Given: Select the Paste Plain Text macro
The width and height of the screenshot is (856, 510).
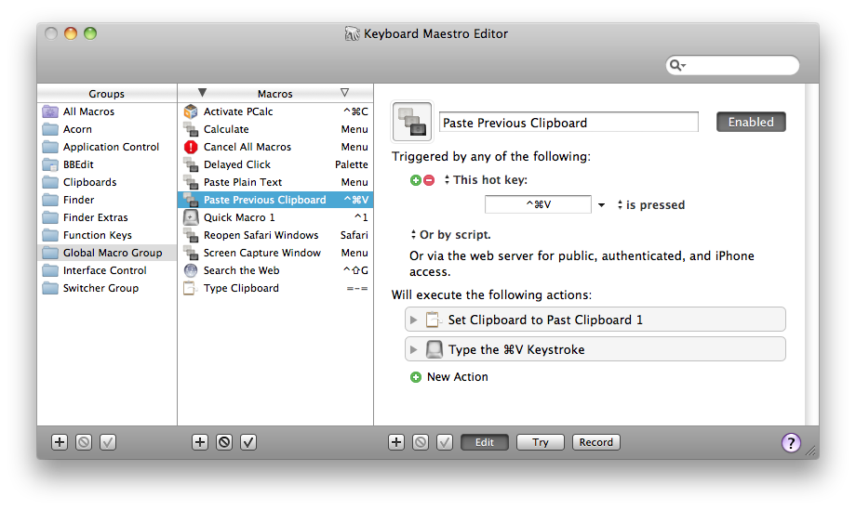Looking at the screenshot, I should coord(275,182).
